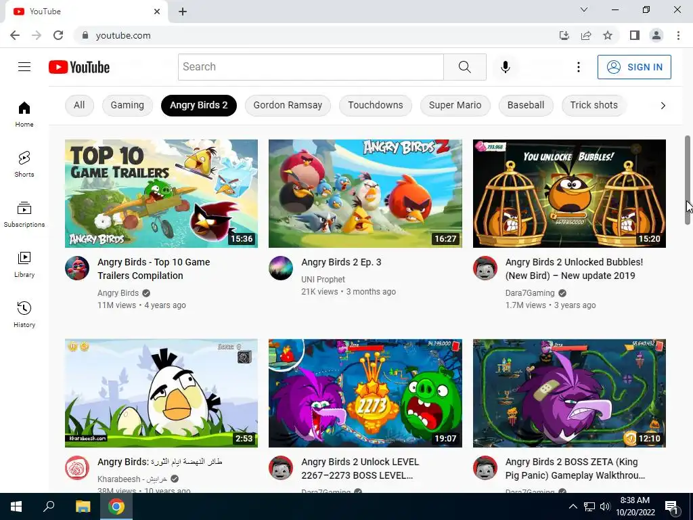693x520 pixels.
Task: Open UNI Prophet channel avatar
Action: coord(281,268)
